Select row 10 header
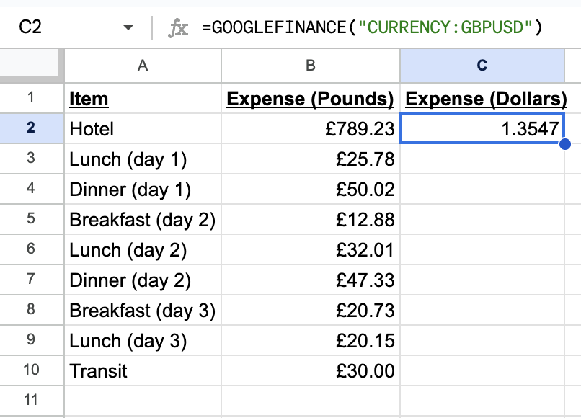This screenshot has height=418, width=581. coord(32,370)
